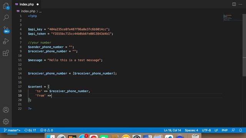The image size is (246, 138).
Task: Click the API key string value on line 4
Action: [78, 29]
